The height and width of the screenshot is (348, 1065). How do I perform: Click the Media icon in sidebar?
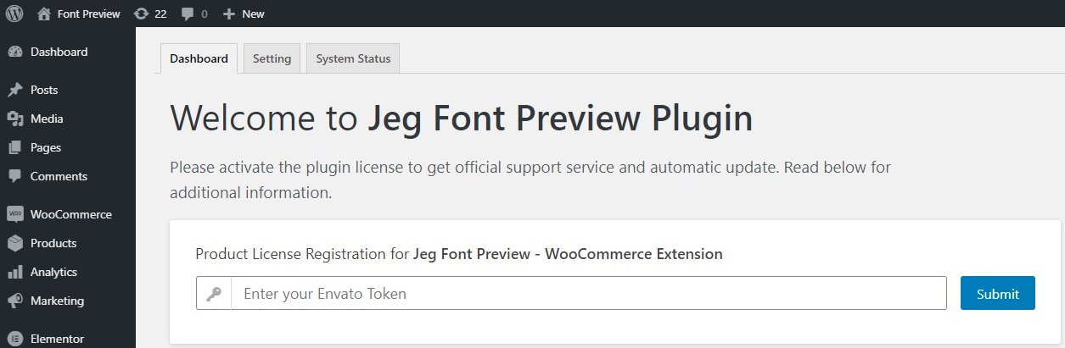tap(14, 119)
